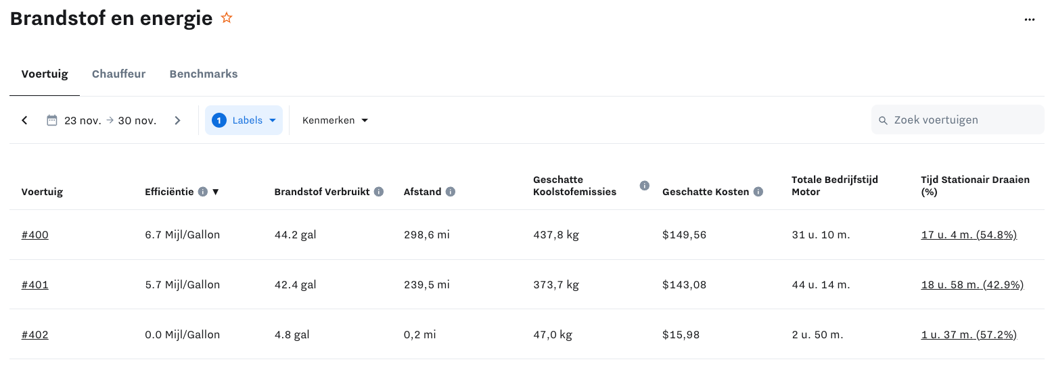Open date range 23 nov. to 30 nov.

(x=110, y=120)
